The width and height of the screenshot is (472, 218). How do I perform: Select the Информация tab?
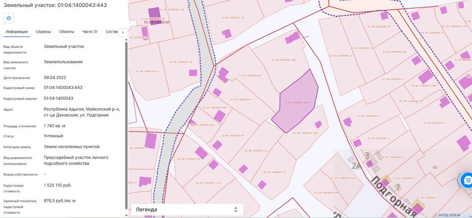tap(17, 32)
